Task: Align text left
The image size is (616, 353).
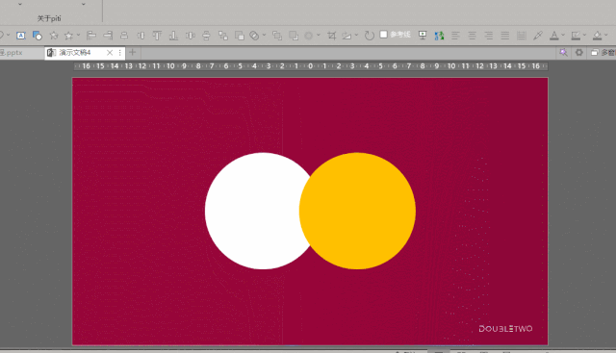Action: 455,36
